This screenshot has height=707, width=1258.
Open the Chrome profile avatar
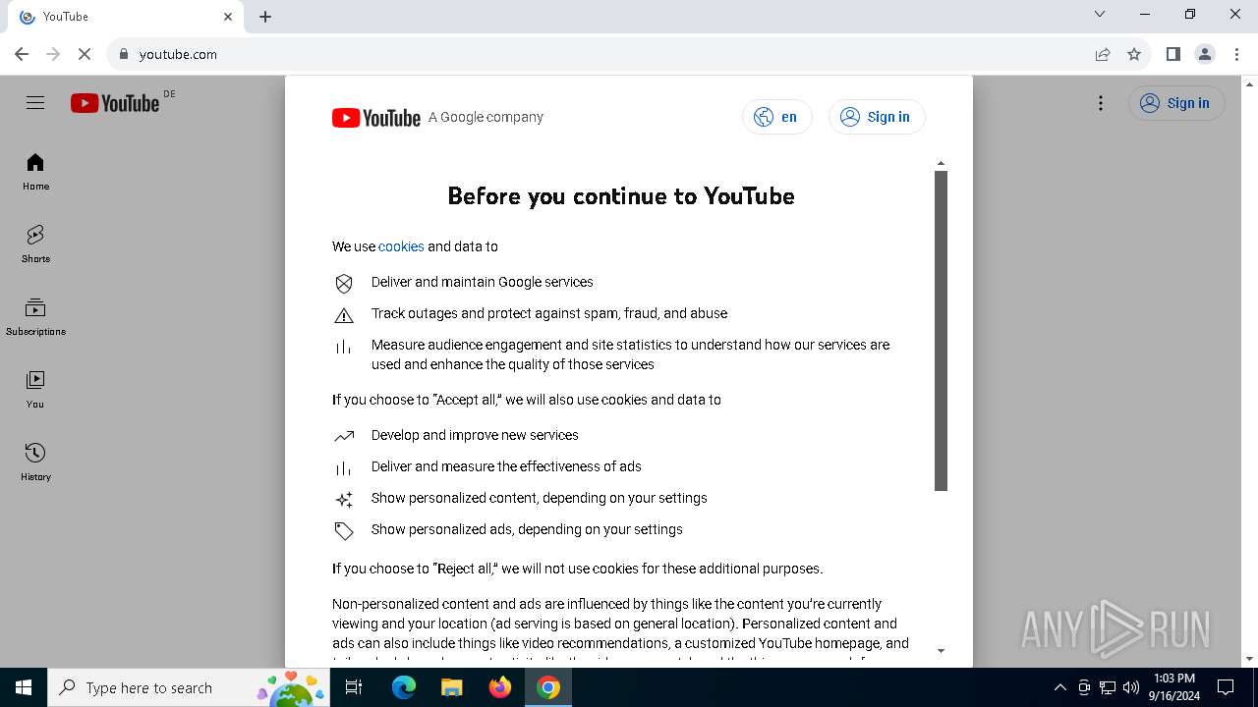point(1205,54)
